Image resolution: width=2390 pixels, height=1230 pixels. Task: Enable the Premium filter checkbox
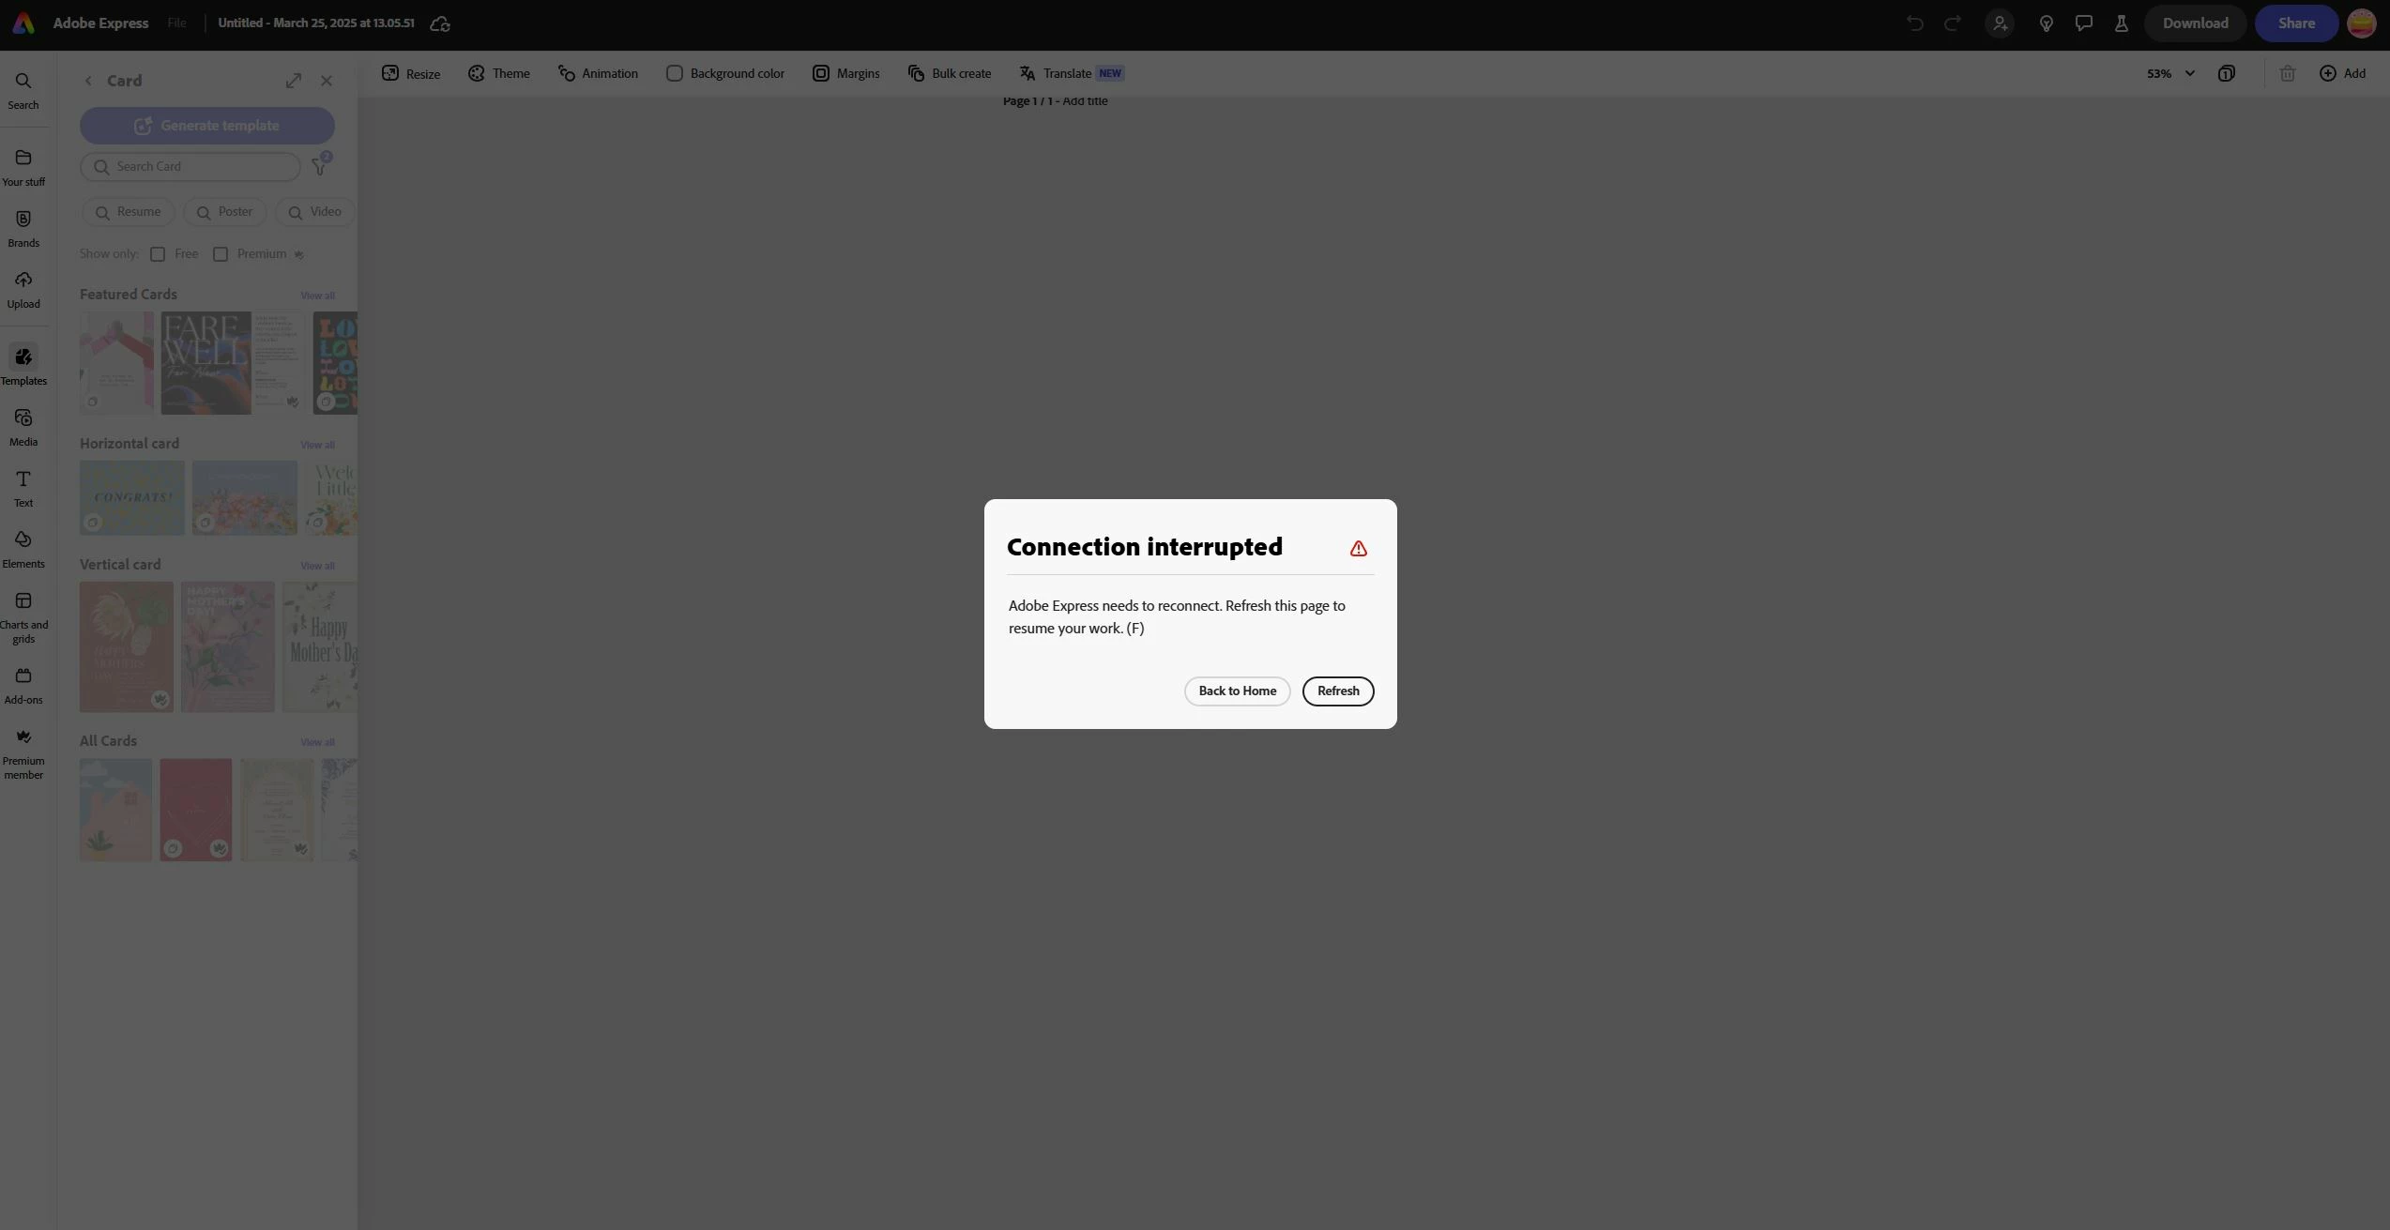221,254
